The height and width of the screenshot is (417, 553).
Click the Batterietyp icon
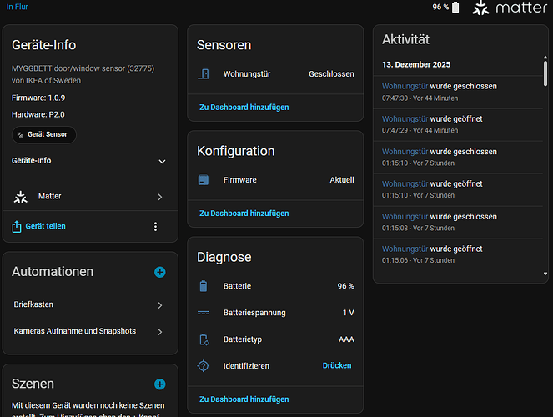[x=204, y=339]
